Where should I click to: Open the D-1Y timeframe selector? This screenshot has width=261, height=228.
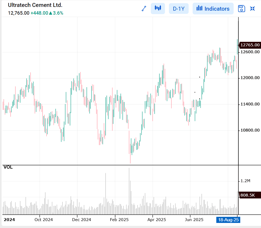point(179,9)
